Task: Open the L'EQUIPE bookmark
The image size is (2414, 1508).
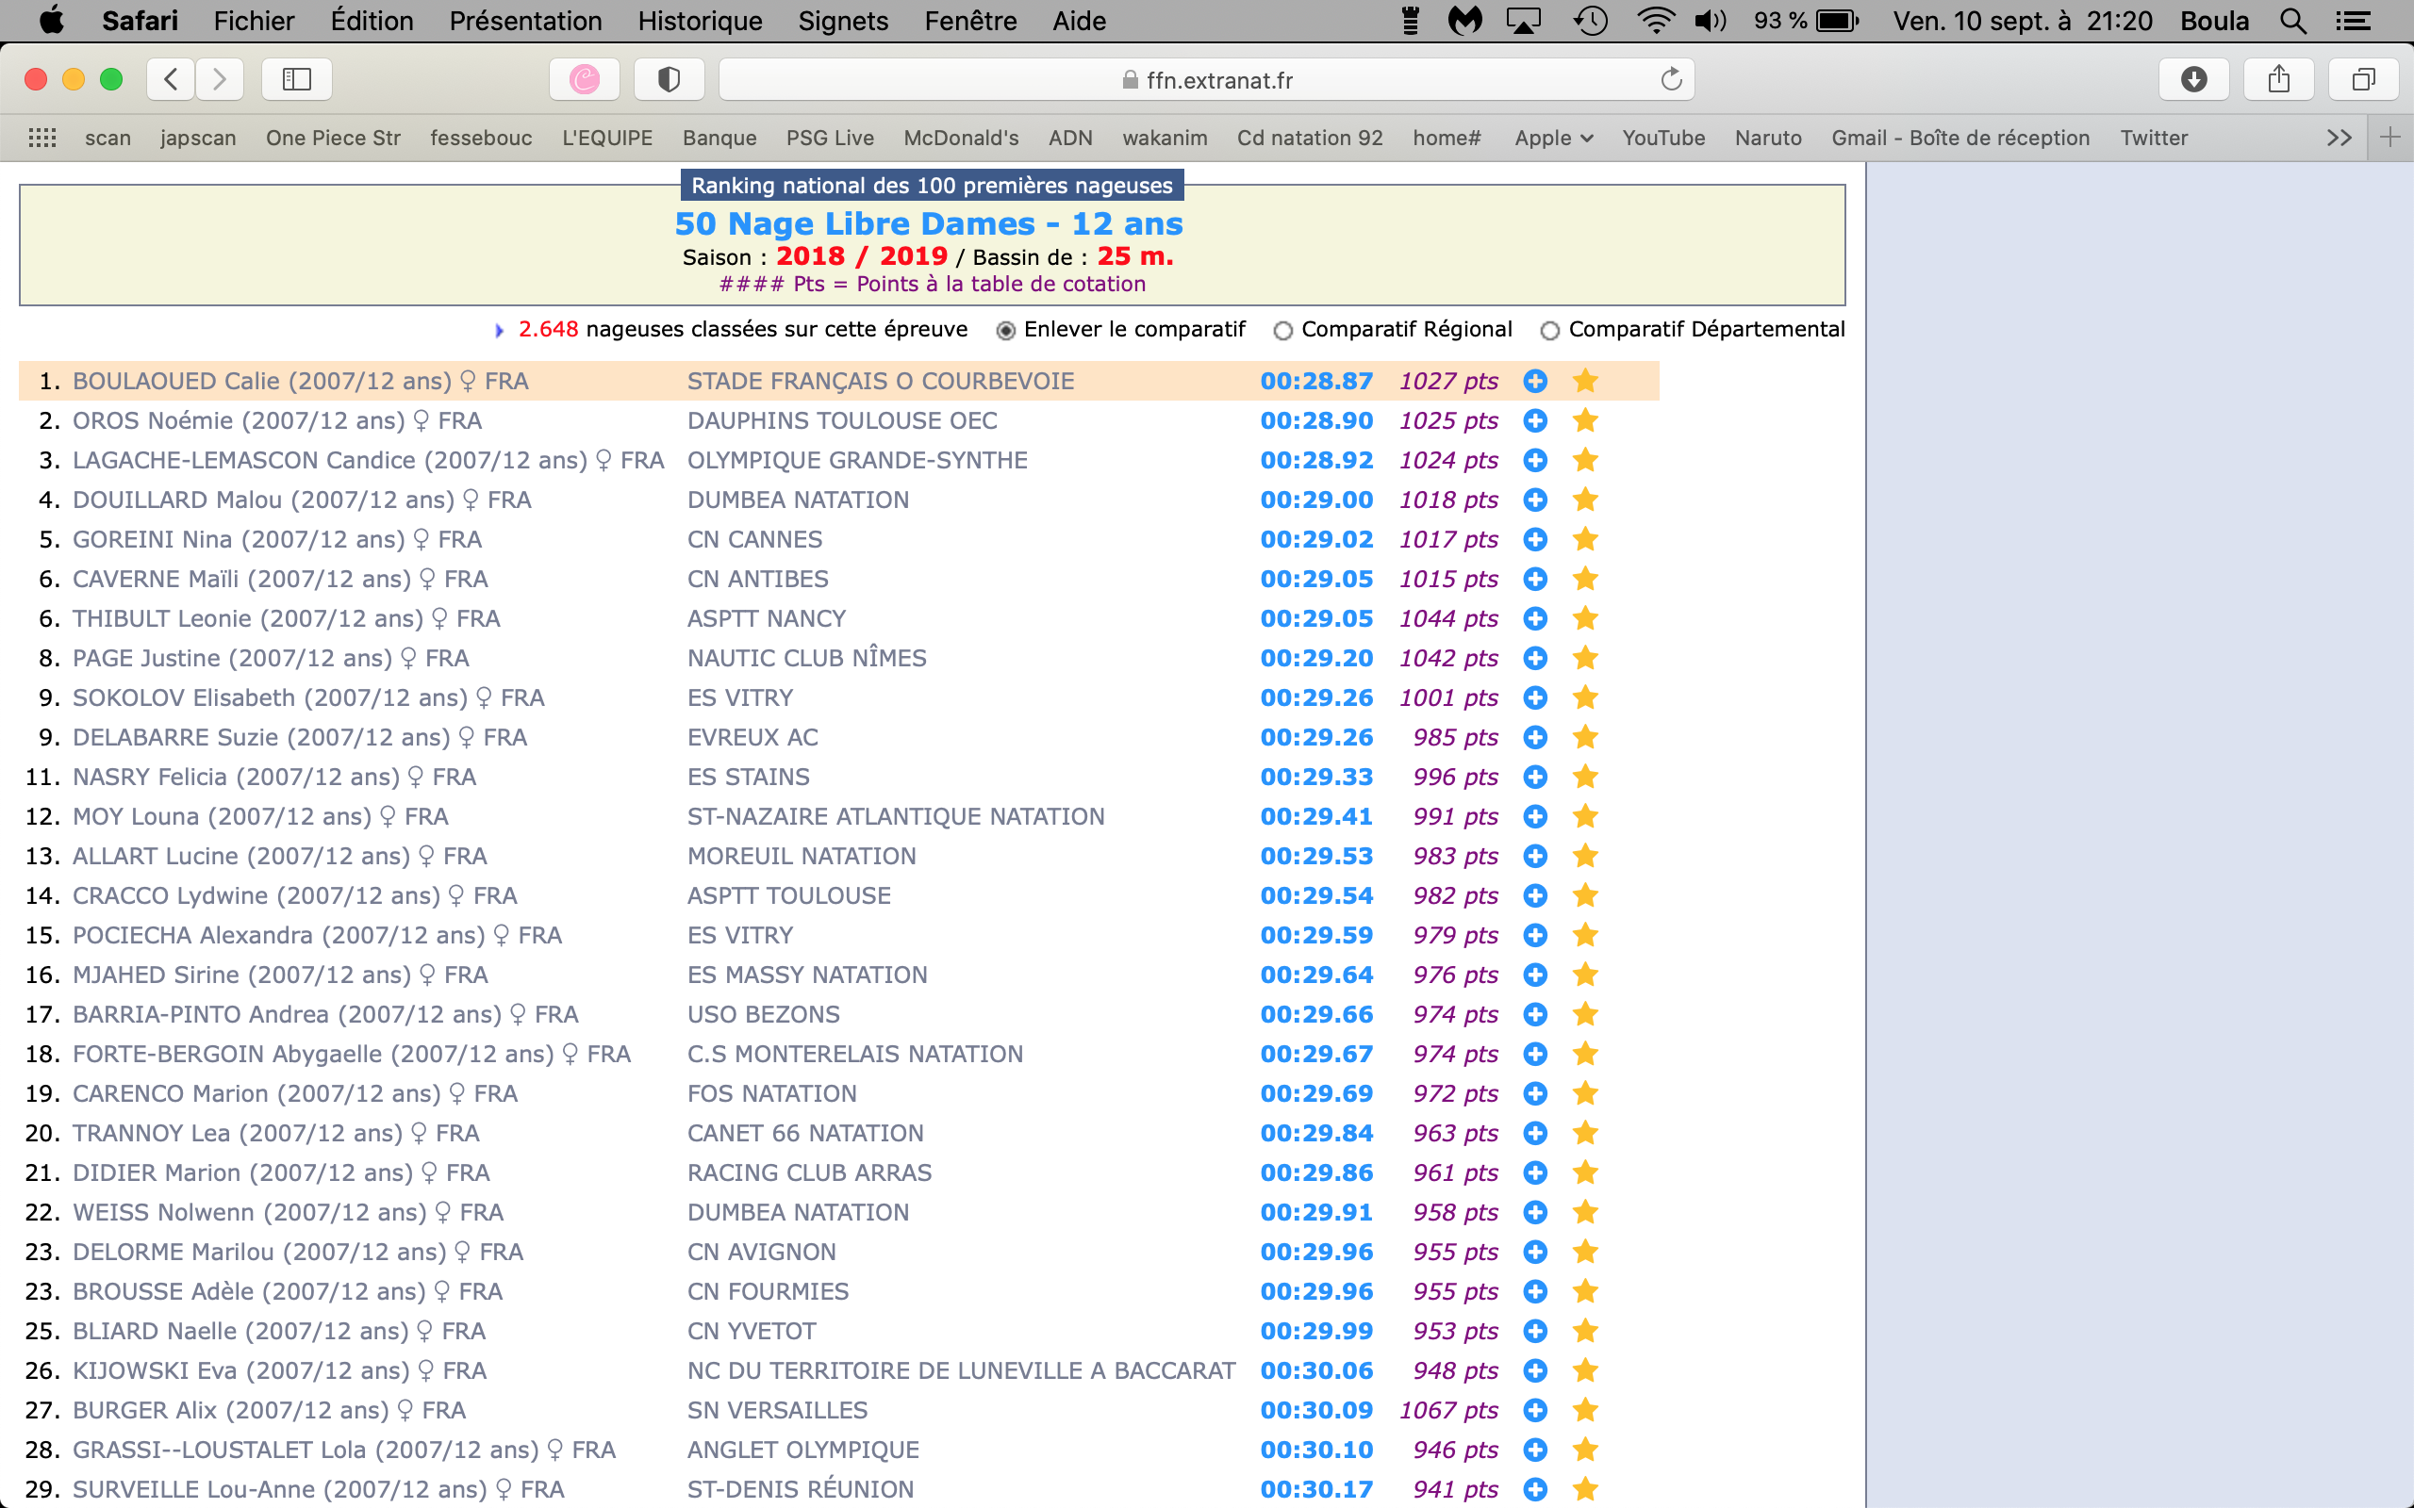Action: click(x=607, y=138)
